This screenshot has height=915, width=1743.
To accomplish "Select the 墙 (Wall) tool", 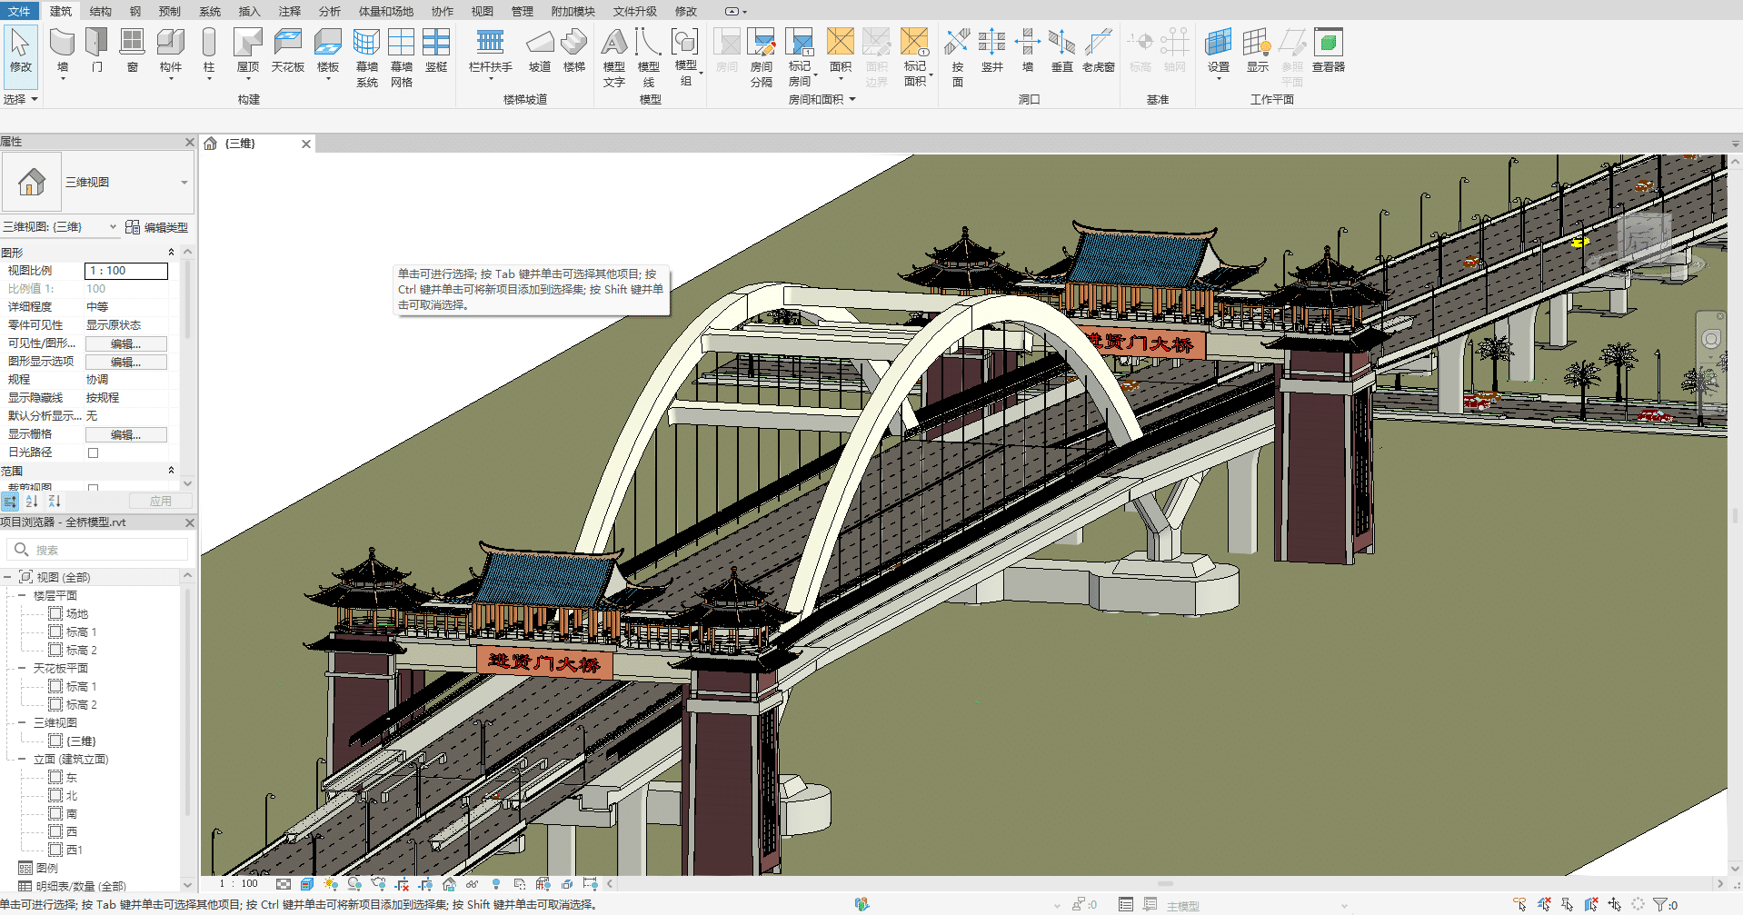I will click(x=60, y=50).
